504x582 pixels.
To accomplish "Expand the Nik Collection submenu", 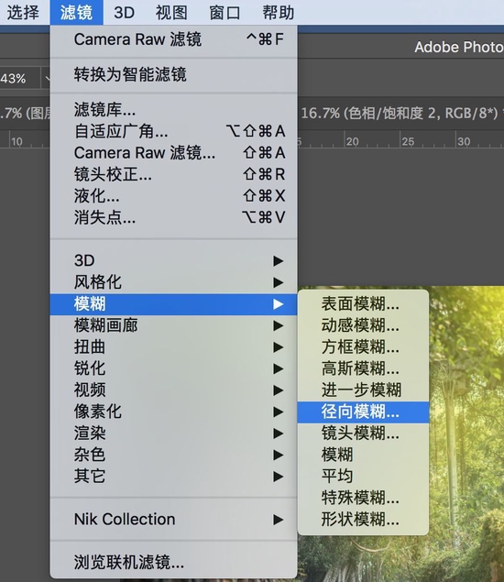I will pyautogui.click(x=173, y=520).
